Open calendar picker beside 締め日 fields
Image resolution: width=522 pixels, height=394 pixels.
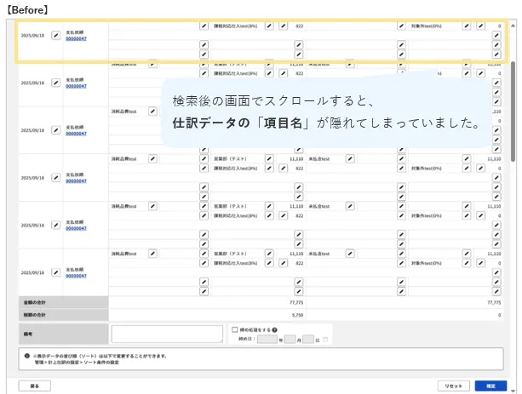click(326, 340)
